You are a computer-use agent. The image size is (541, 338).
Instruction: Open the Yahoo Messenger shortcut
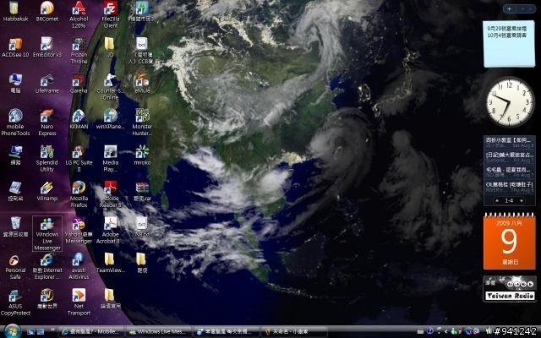pyautogui.click(x=79, y=231)
